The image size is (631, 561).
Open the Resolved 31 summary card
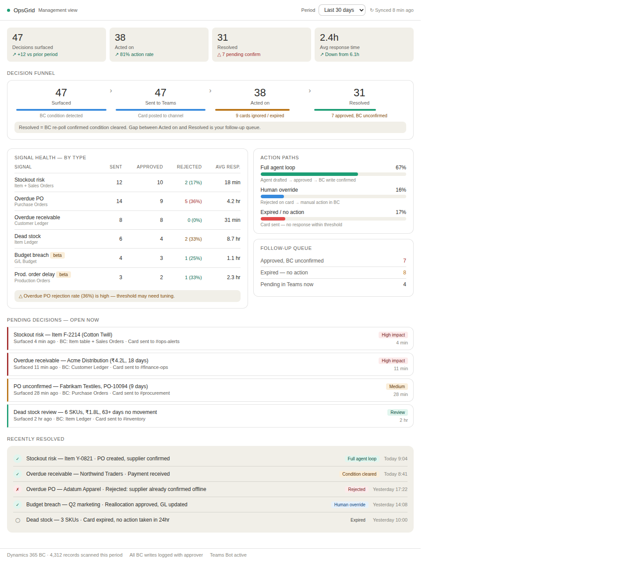pyautogui.click(x=262, y=45)
